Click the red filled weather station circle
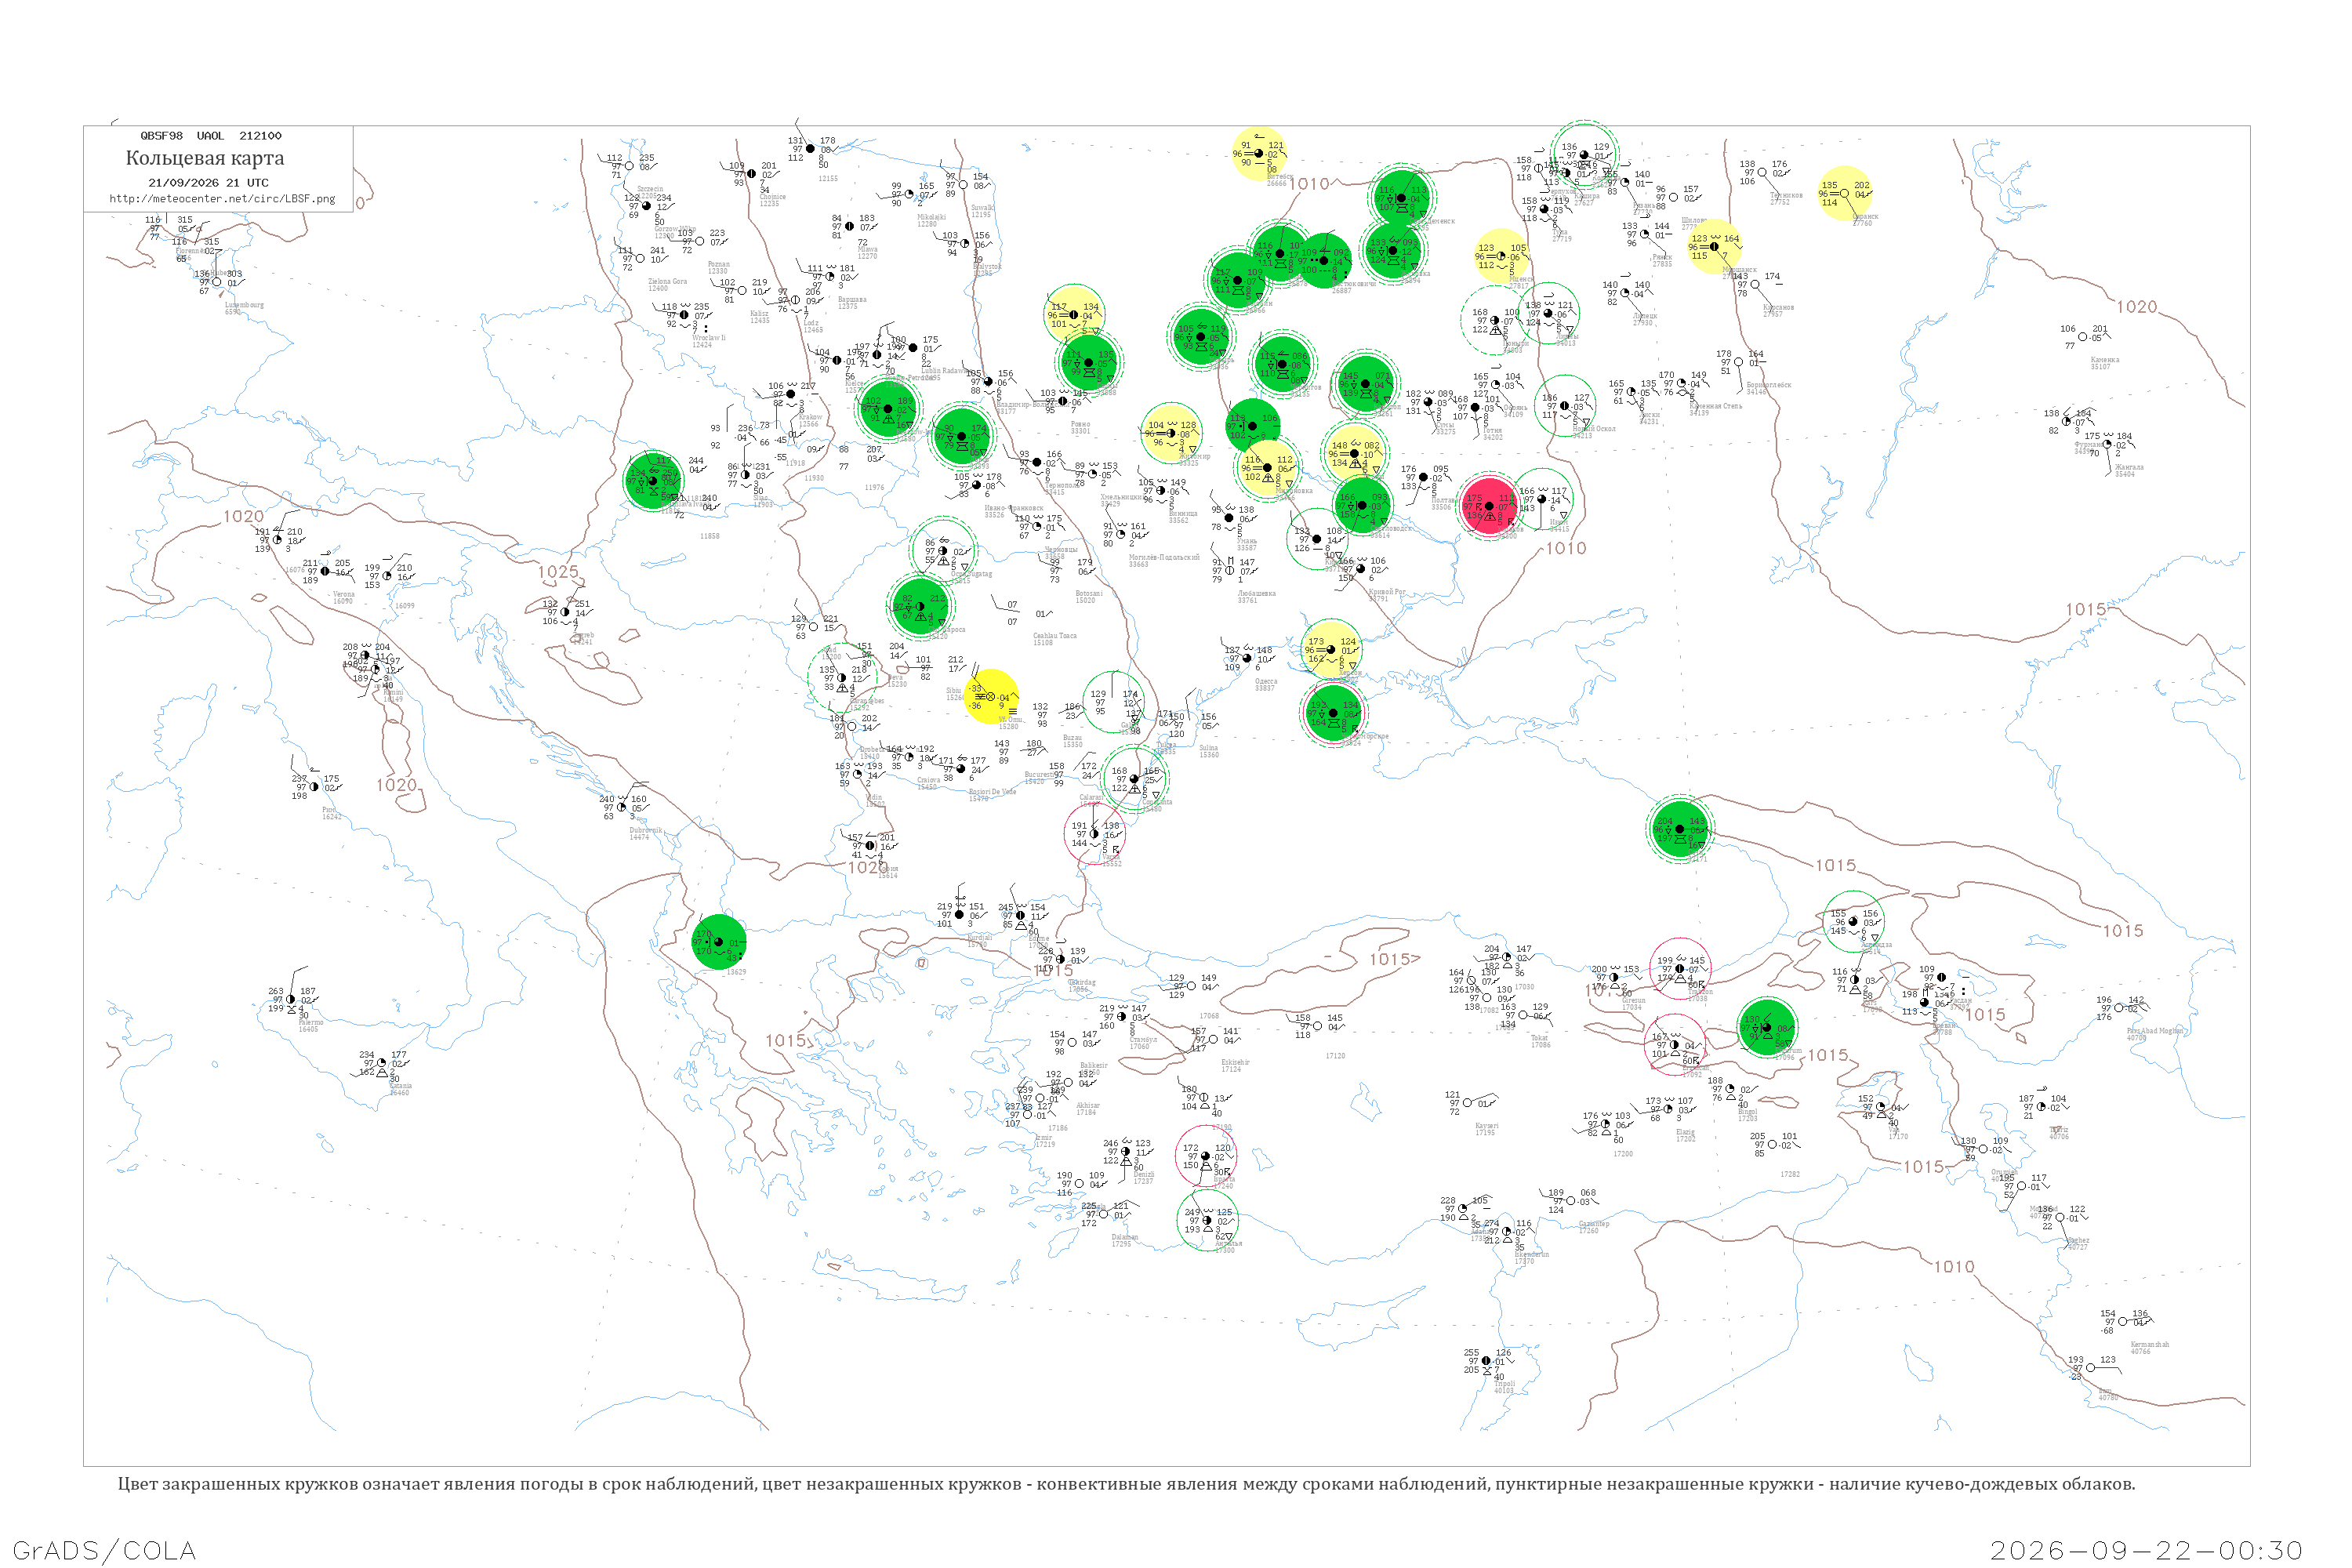2352x1568 pixels. pos(1489,506)
